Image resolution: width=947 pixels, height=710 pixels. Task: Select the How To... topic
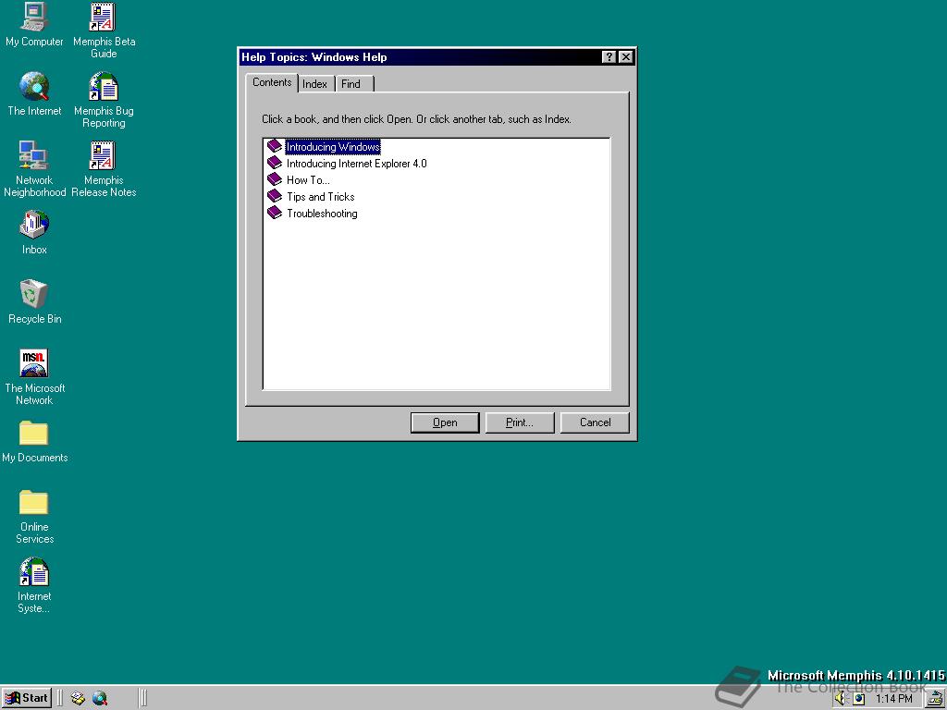click(x=308, y=180)
